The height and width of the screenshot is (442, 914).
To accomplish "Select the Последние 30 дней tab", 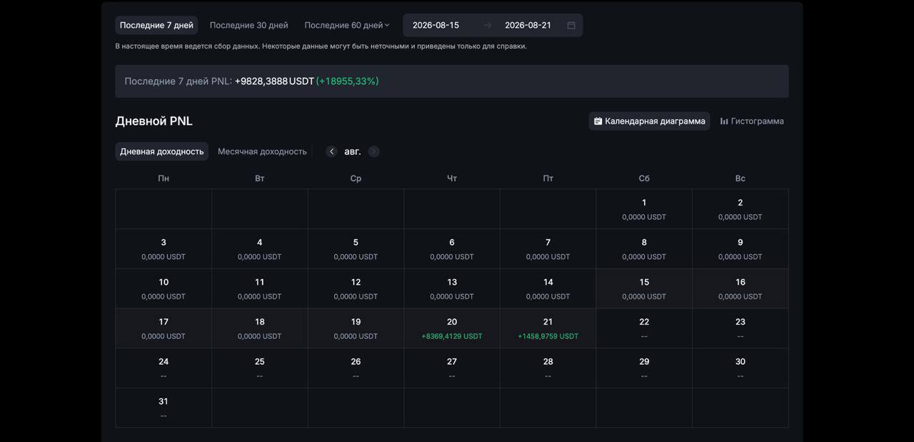I will pos(249,25).
